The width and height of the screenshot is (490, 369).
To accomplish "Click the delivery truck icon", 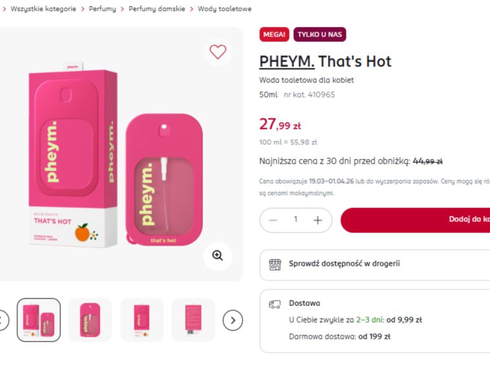I will coord(275,304).
